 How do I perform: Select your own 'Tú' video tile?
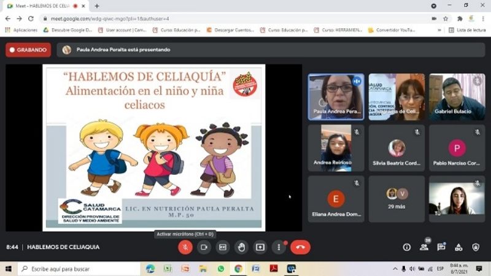pos(457,199)
